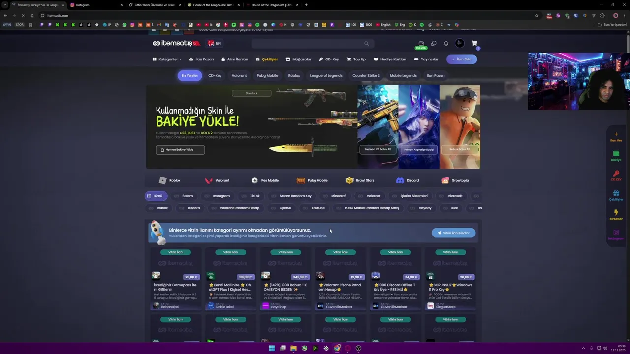Viewport: 630px width, 354px height.
Task: Click Hemen Bakiye Yükle button
Action: (180, 149)
